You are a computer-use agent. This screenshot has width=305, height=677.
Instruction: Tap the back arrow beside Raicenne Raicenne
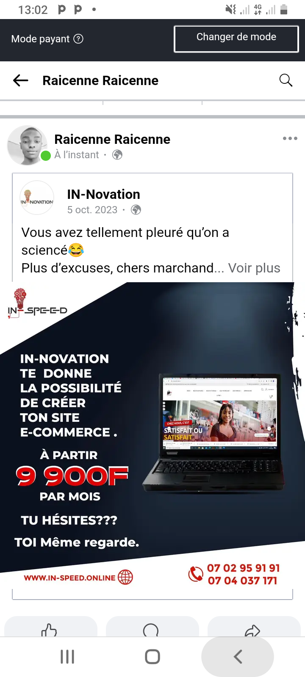click(21, 80)
